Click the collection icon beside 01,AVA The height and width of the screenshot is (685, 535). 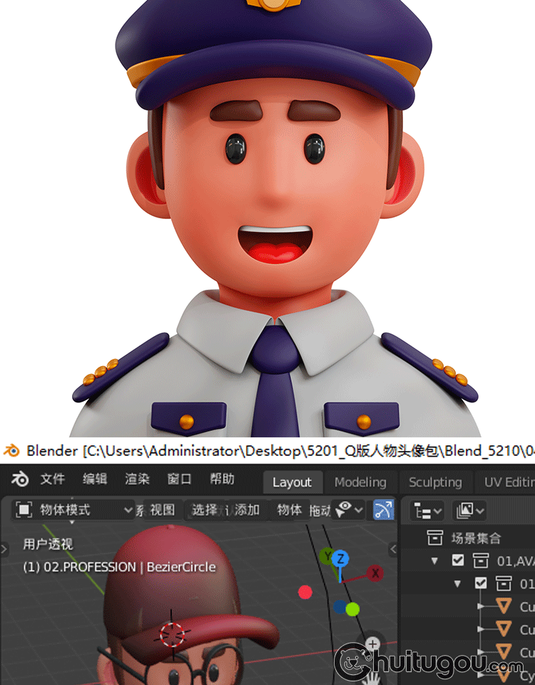pyautogui.click(x=481, y=560)
